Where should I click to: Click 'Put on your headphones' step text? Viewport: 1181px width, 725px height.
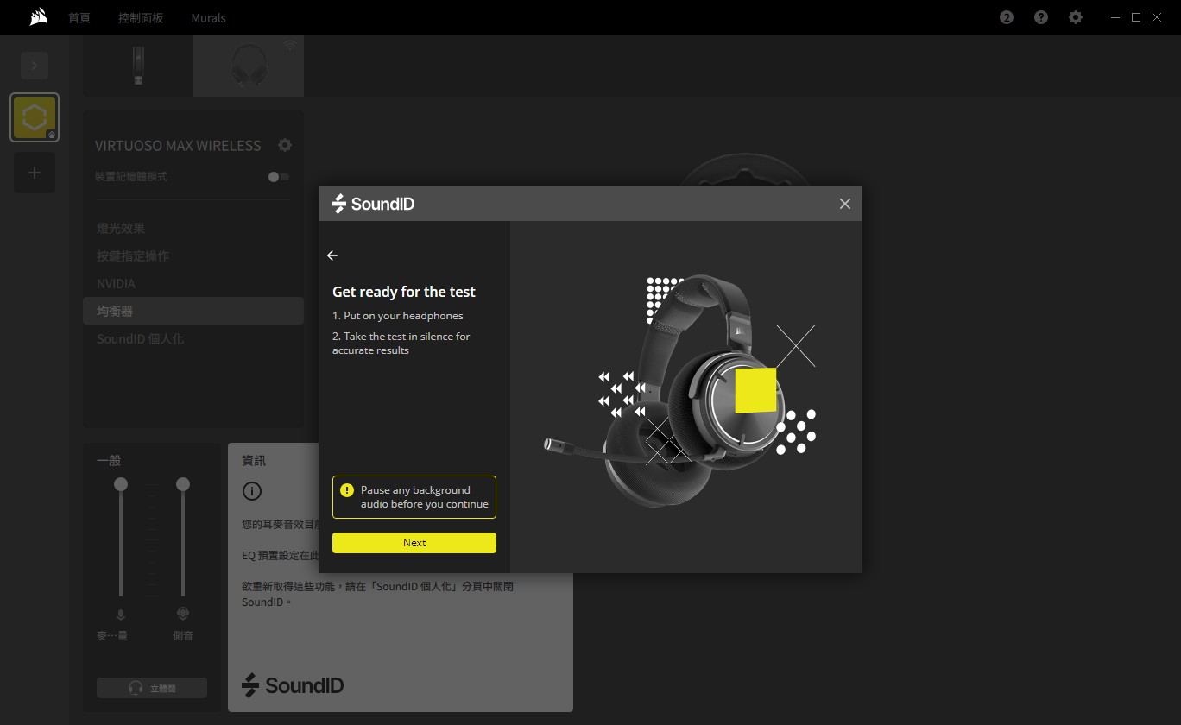click(x=398, y=316)
